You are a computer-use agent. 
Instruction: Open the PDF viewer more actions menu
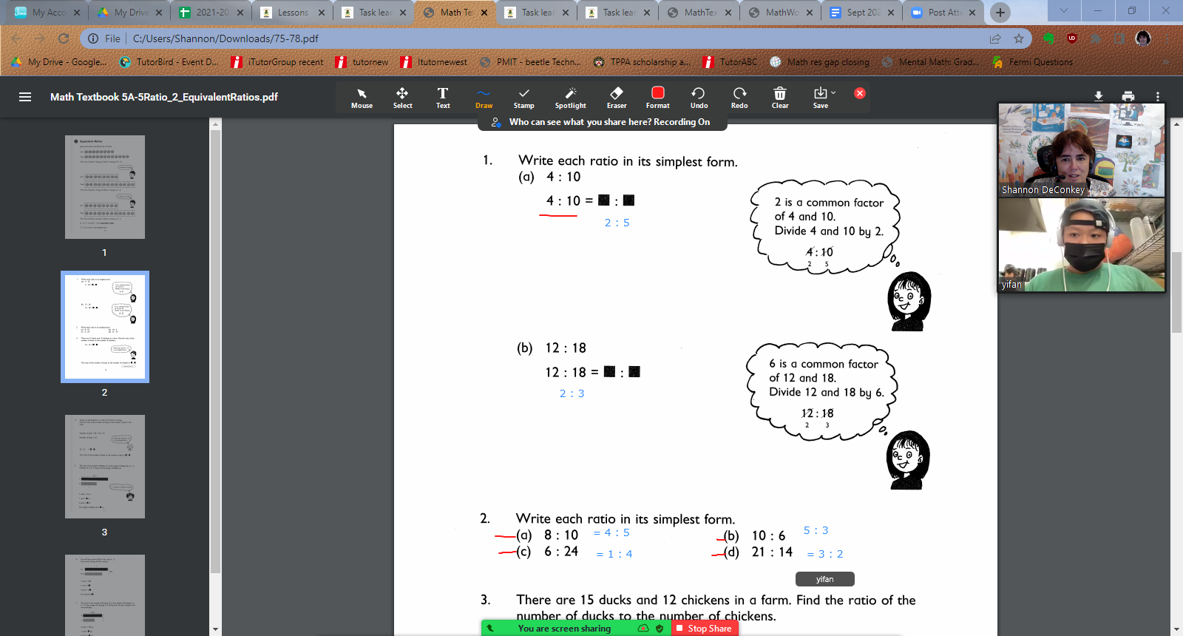[1158, 97]
